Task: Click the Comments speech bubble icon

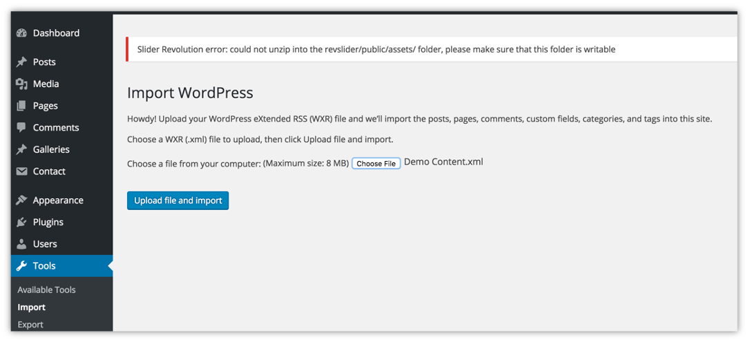Action: click(21, 128)
